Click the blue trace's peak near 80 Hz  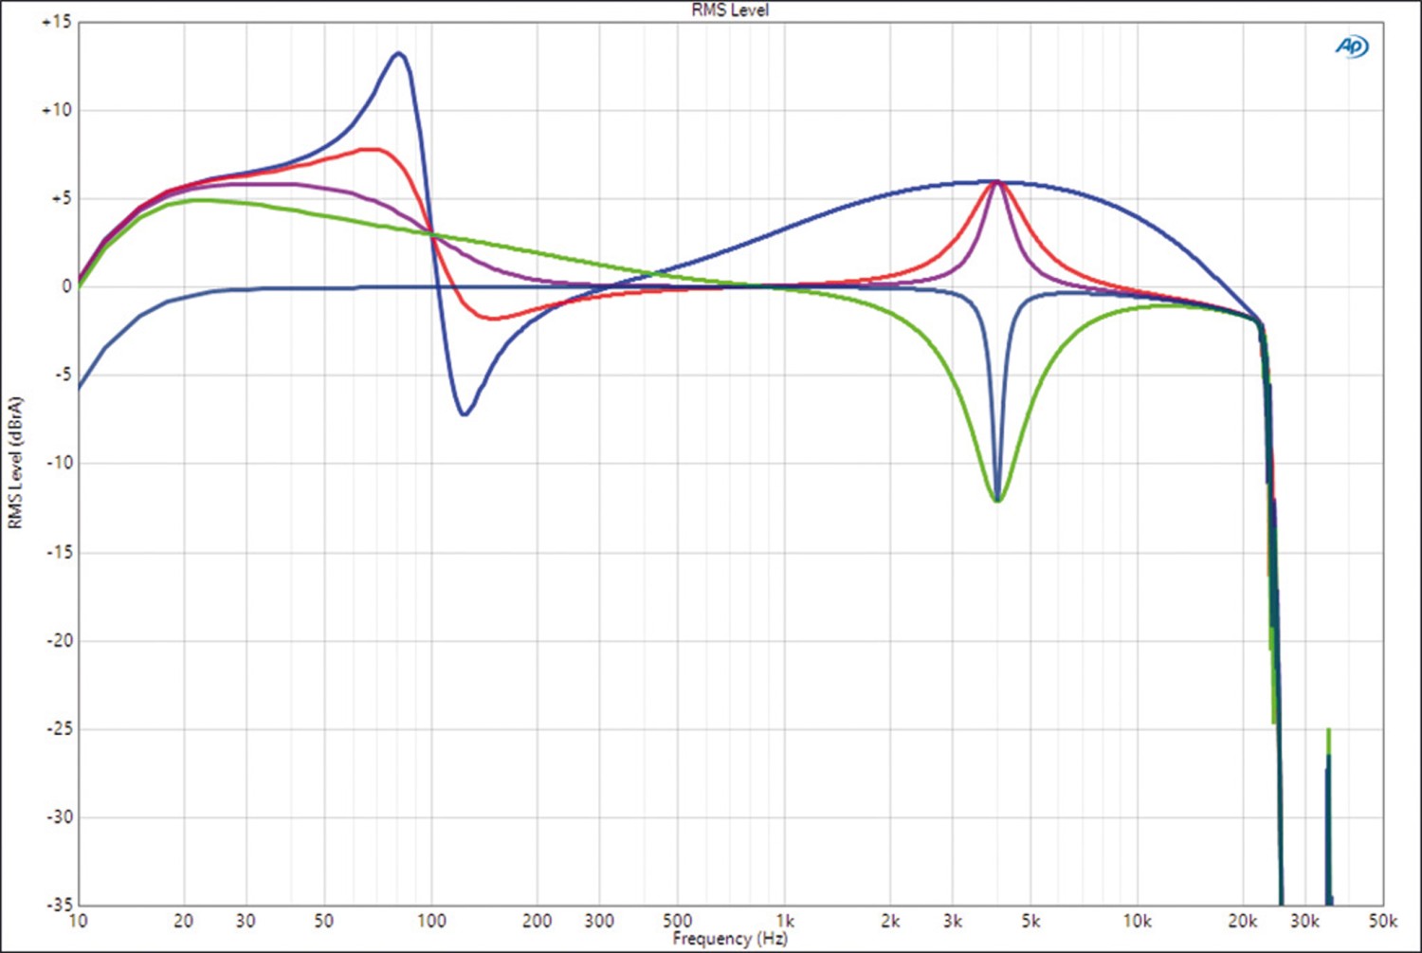399,53
